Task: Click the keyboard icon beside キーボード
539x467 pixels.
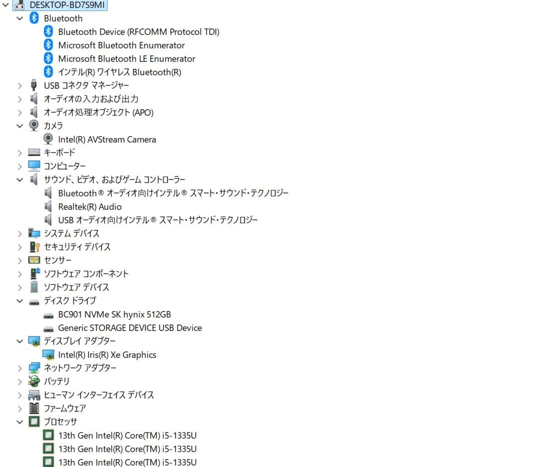Action: click(x=34, y=152)
